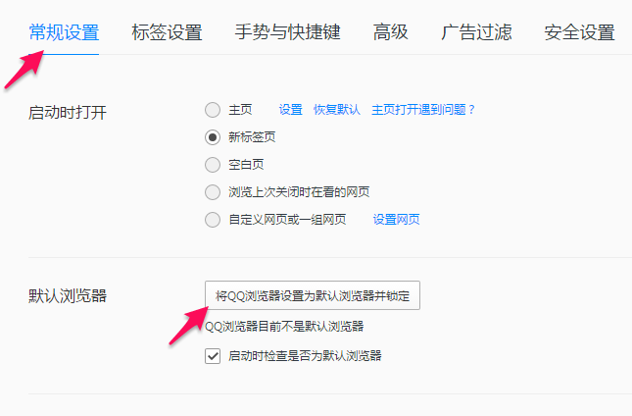Select 自定义网页或一组网页 radio option

[213, 220]
